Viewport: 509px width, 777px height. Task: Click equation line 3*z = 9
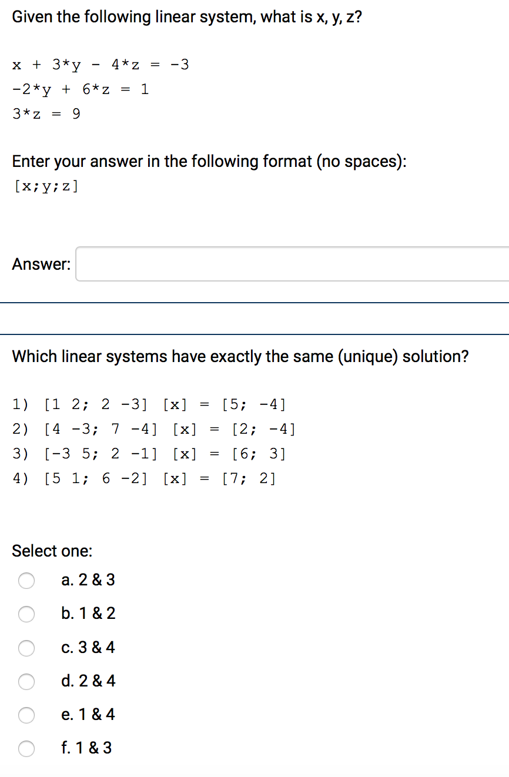46,114
